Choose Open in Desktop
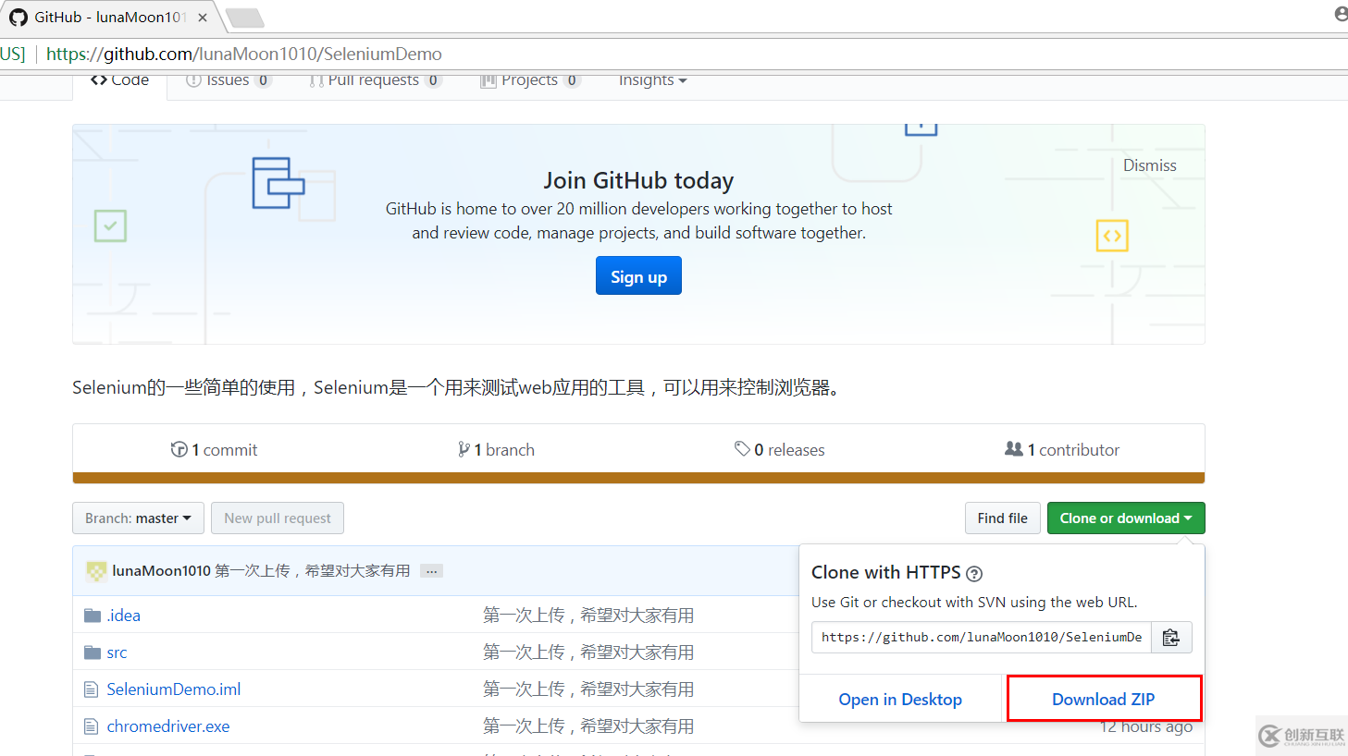This screenshot has width=1348, height=756. pos(900,700)
